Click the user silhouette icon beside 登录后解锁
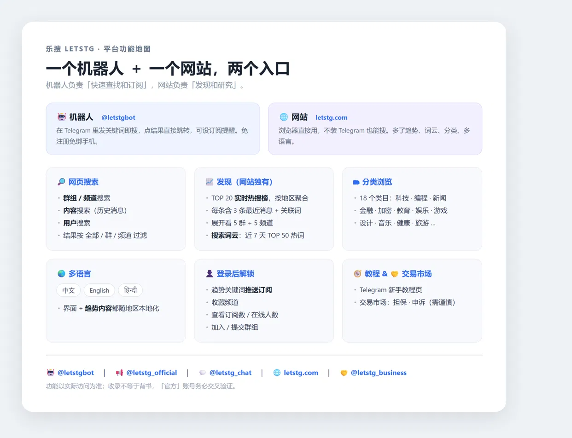Viewport: 572px width, 438px height. point(210,274)
